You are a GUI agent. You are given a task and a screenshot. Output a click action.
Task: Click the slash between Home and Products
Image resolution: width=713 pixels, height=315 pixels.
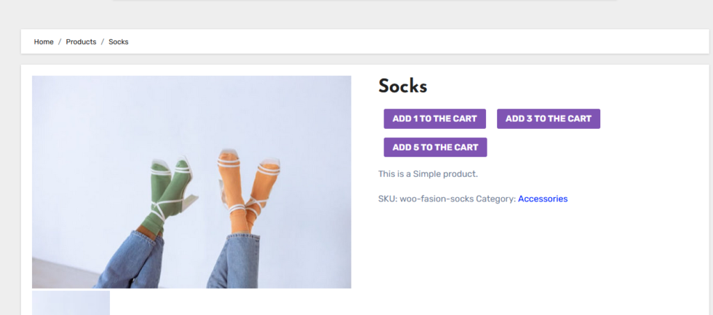60,42
